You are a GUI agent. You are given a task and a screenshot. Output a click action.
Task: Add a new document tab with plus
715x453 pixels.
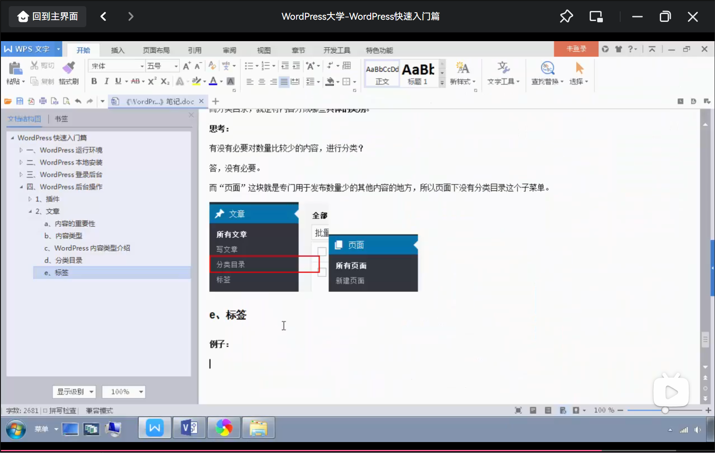tap(215, 101)
